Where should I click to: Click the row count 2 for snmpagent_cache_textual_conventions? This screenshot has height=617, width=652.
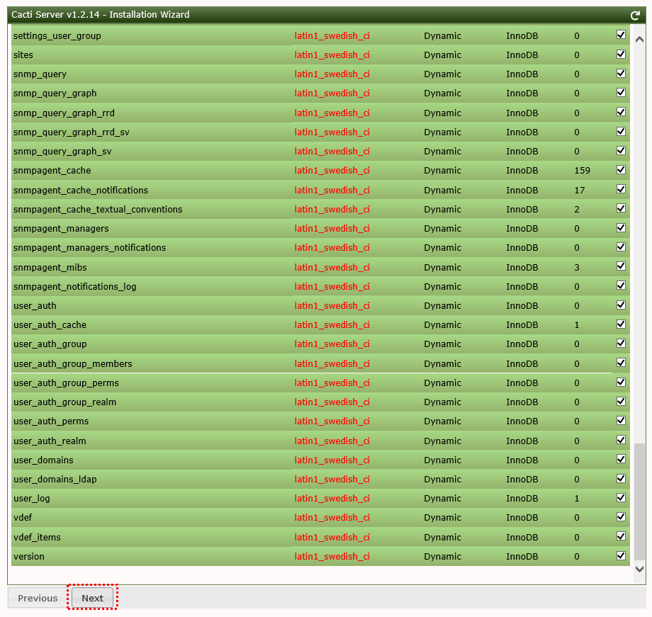pos(577,210)
